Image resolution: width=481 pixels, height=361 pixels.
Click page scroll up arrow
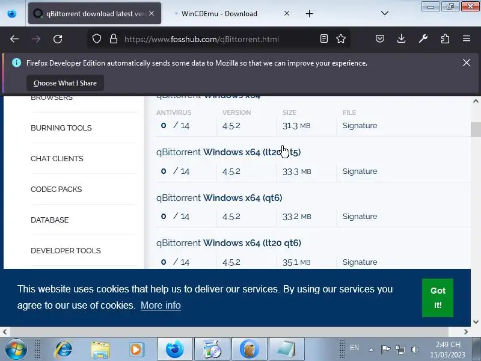click(x=476, y=101)
